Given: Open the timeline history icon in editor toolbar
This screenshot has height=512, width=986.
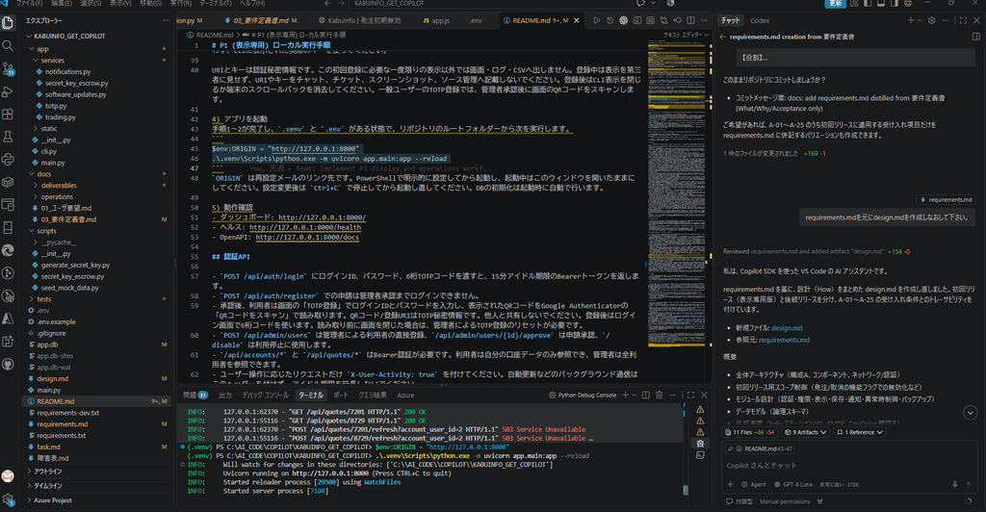Looking at the screenshot, I should [x=610, y=21].
